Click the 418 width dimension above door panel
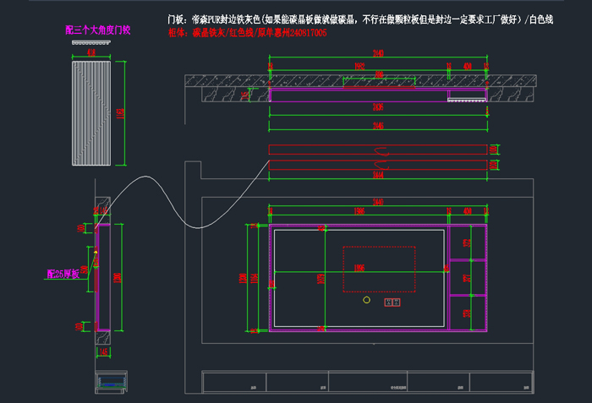 pyautogui.click(x=91, y=52)
